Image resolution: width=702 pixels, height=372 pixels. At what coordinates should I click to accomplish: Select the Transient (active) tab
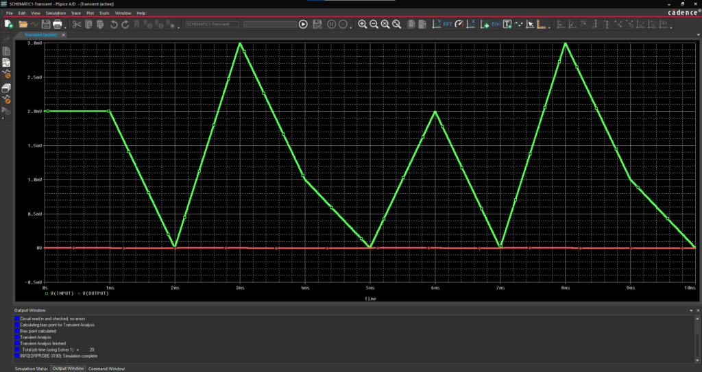click(x=40, y=34)
